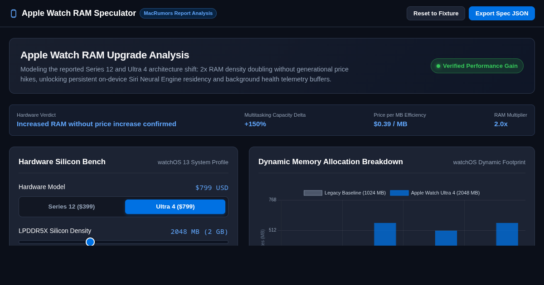
Task: Click the Apple Watch RAM Upgrade Analysis heading
Action: [105, 55]
